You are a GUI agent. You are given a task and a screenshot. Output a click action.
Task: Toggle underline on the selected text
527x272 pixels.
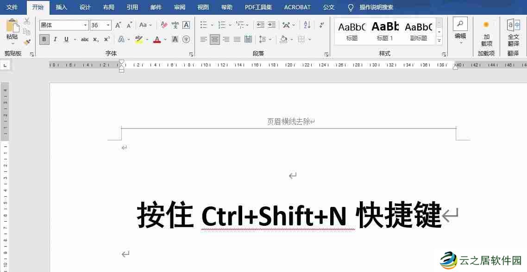click(x=66, y=39)
